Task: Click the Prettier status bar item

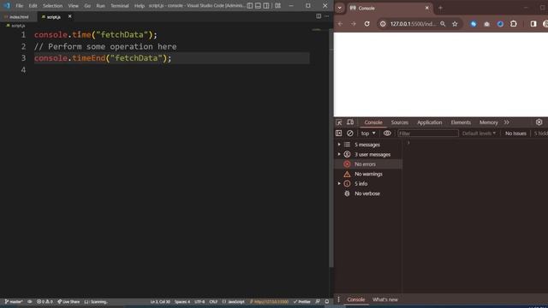Action: click(x=302, y=302)
